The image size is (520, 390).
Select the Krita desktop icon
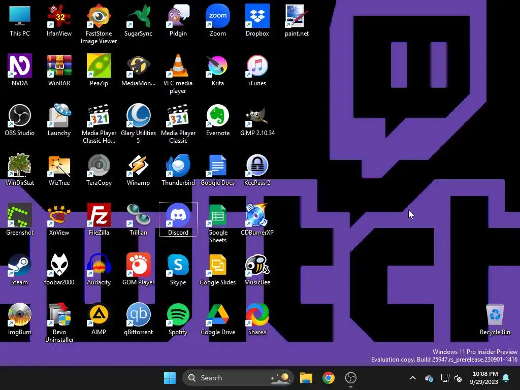tap(217, 70)
